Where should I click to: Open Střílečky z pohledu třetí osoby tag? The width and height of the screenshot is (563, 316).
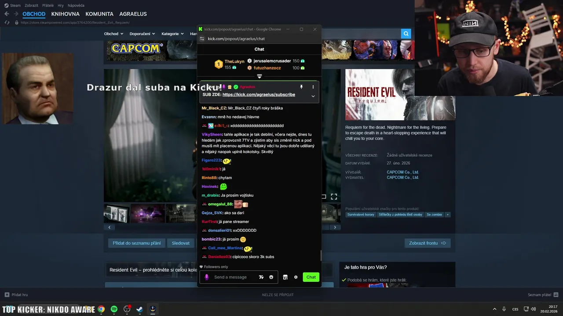click(400, 215)
